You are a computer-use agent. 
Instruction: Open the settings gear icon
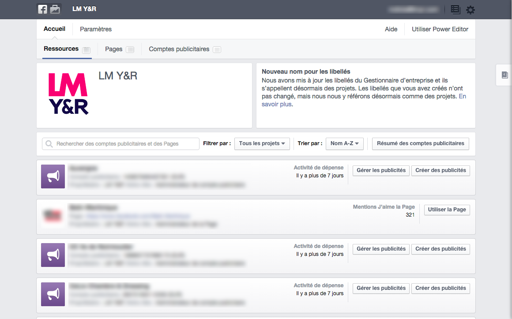point(470,10)
